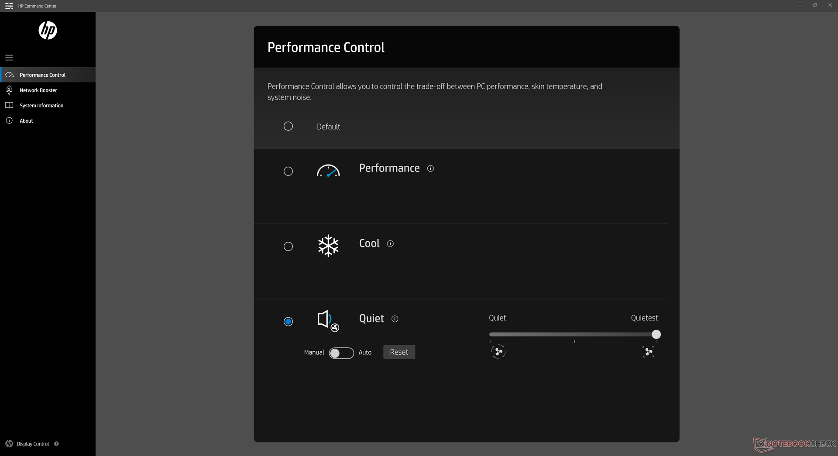Click the Performance speedometer icon
838x456 pixels.
point(328,171)
